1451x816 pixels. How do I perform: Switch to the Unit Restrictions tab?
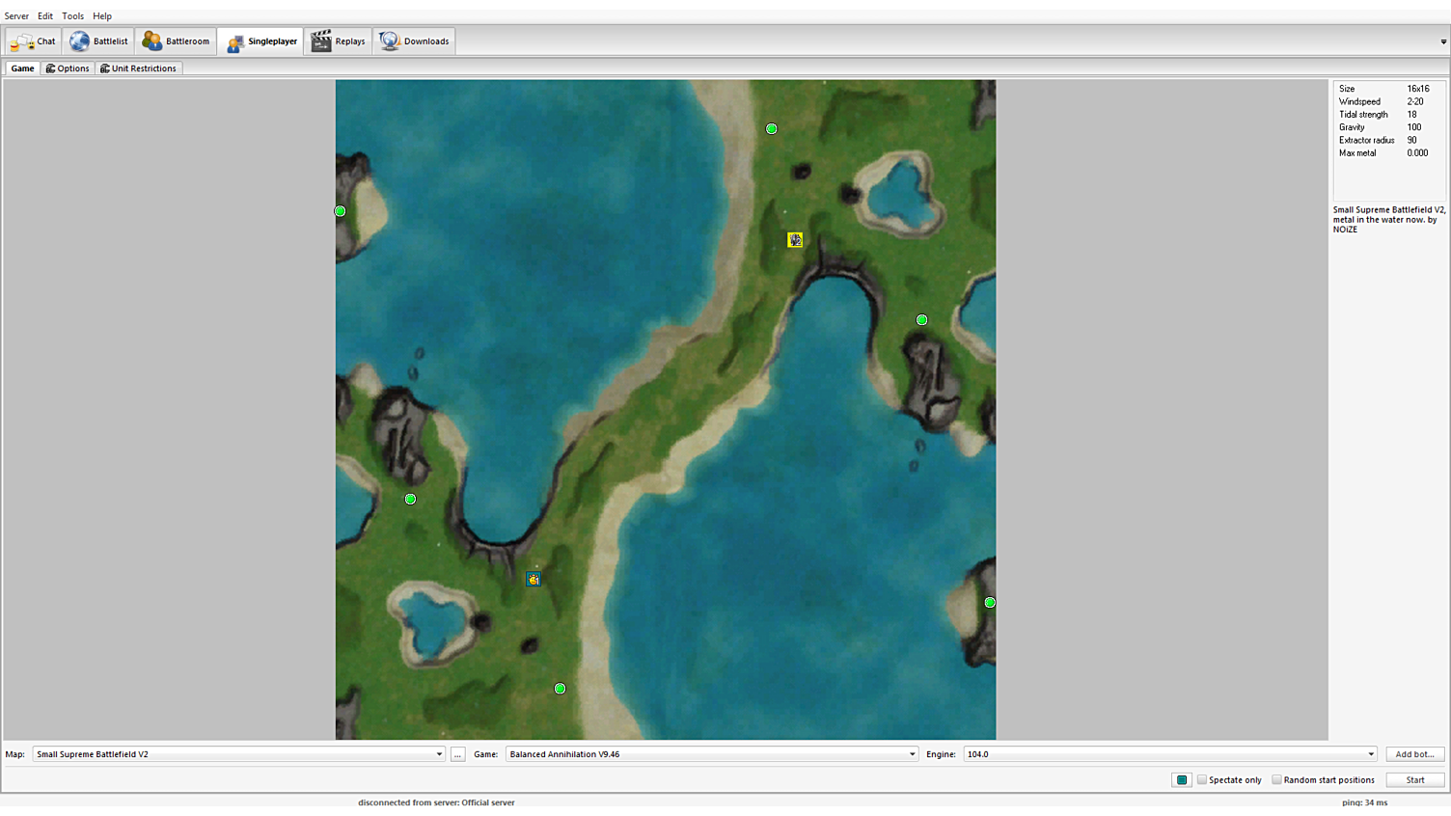tap(138, 68)
